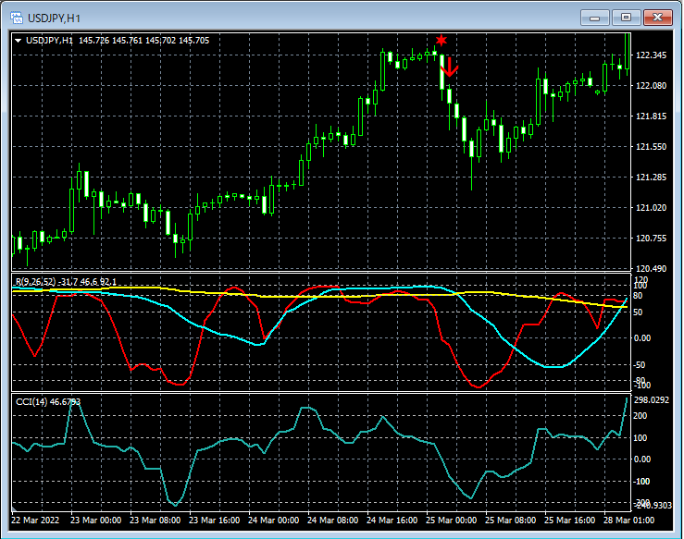Click the 121.815 price scale label
The width and height of the screenshot is (684, 539).
(x=651, y=116)
